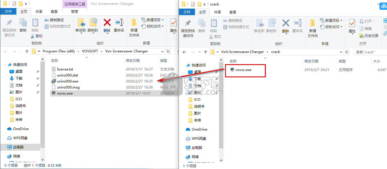Click New folder (新建文件夹) in left window

click(x=134, y=27)
